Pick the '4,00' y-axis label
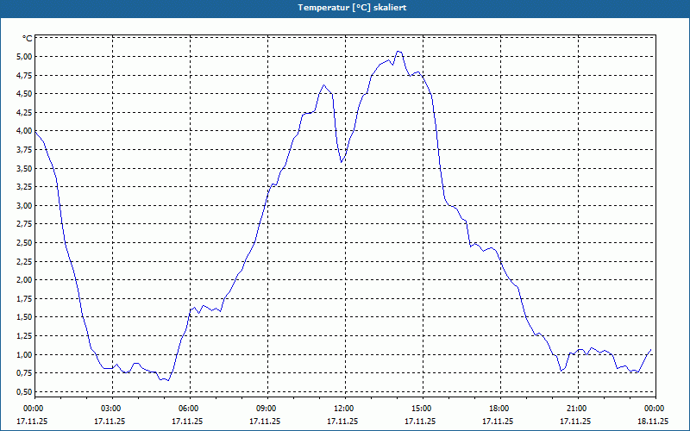The height and width of the screenshot is (431, 690). (24, 131)
